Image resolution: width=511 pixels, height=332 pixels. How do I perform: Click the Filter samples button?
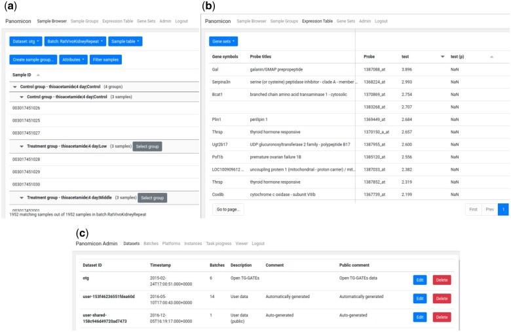[x=105, y=59]
